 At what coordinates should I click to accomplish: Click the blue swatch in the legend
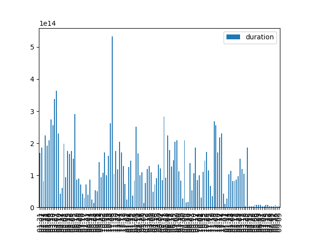[x=234, y=37]
